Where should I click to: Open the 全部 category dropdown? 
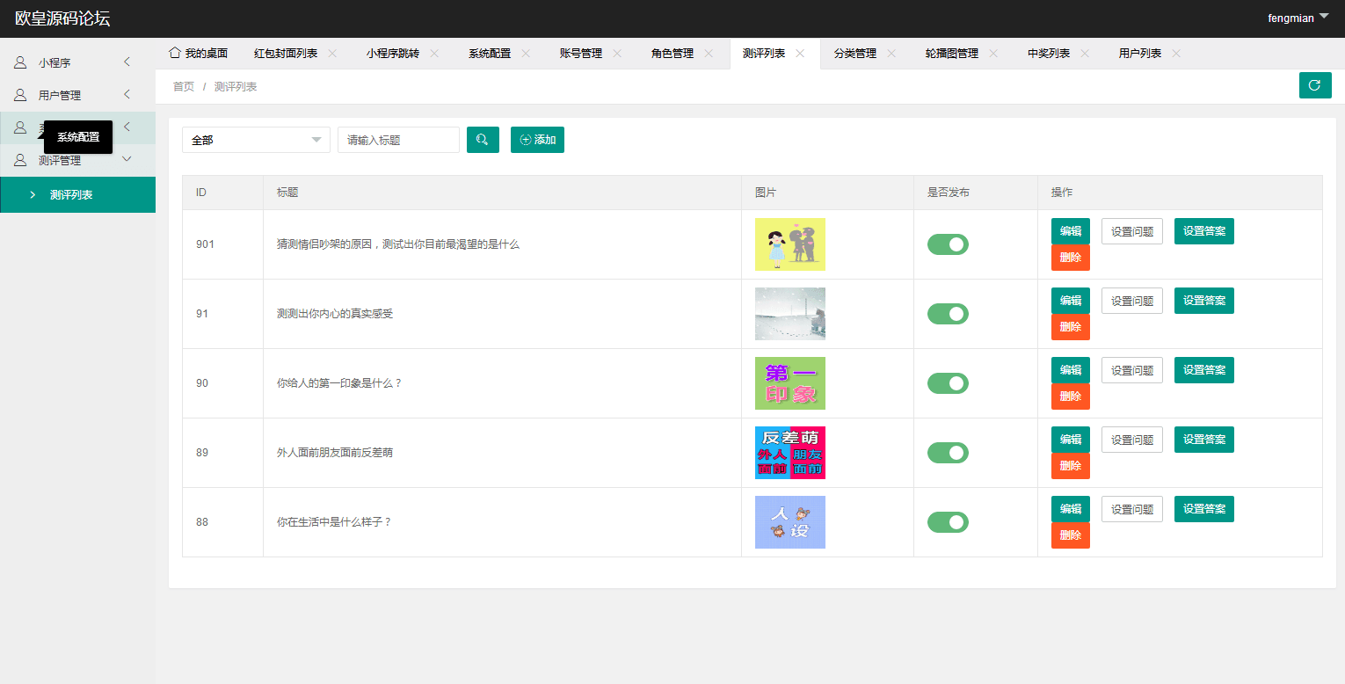[256, 140]
